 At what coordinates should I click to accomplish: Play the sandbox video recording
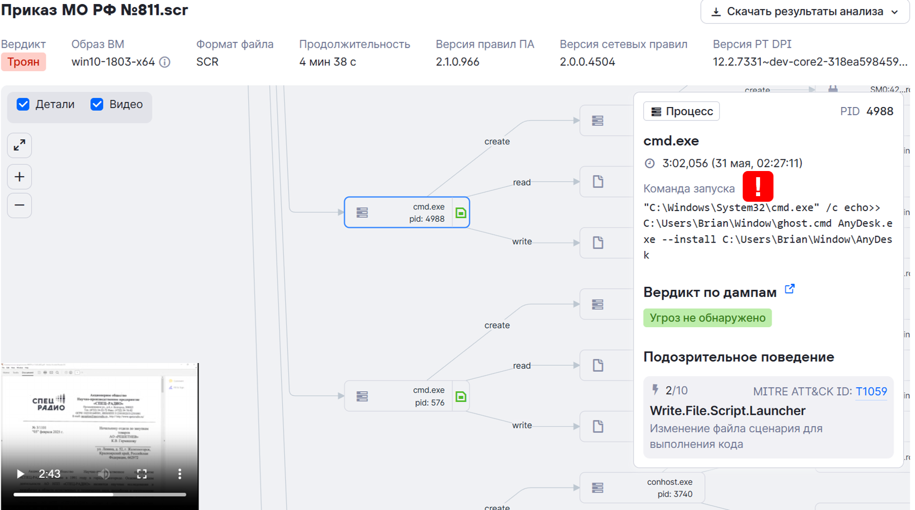[20, 474]
